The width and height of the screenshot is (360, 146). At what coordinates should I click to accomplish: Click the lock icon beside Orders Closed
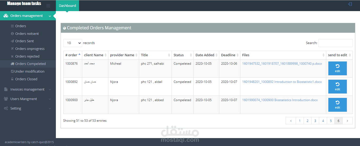12,79
